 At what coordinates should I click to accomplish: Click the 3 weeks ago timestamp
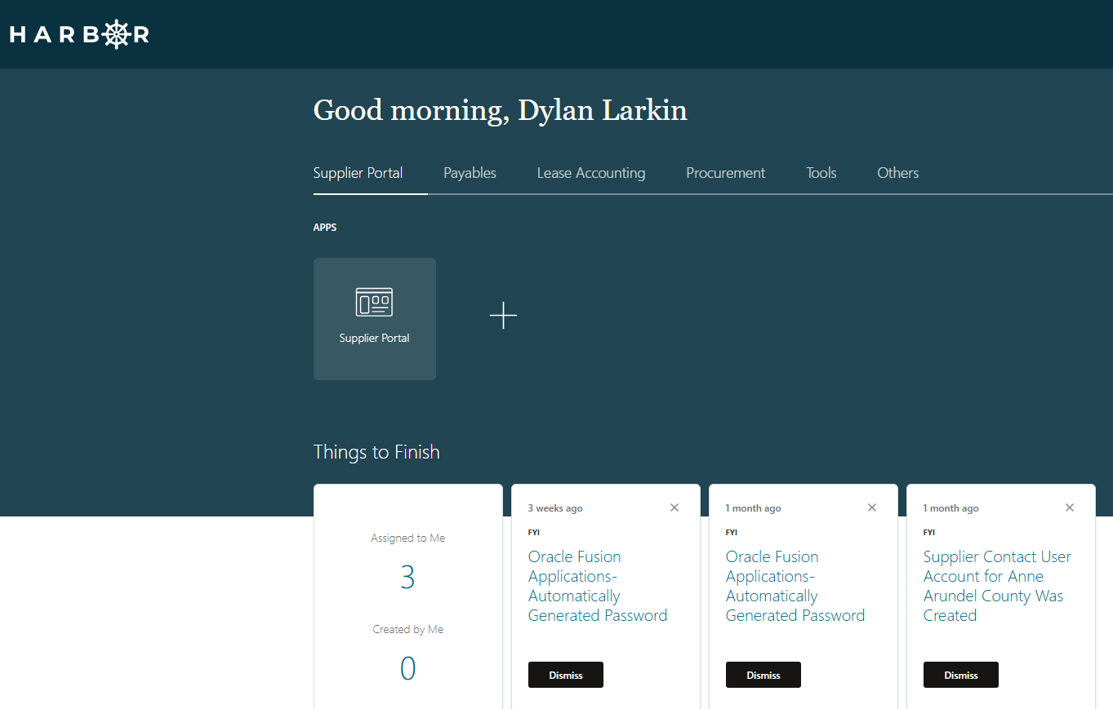click(x=555, y=508)
